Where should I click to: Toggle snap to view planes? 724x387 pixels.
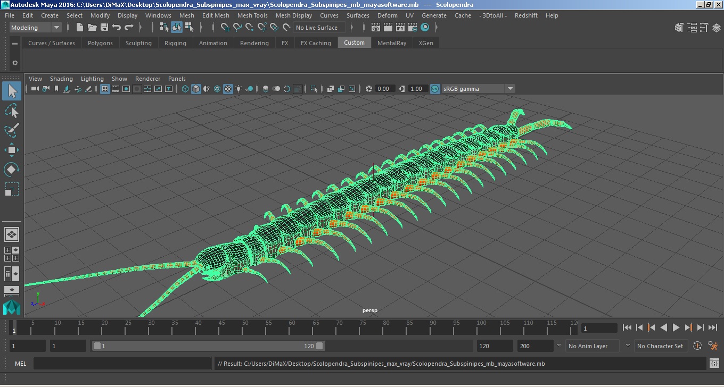click(274, 28)
